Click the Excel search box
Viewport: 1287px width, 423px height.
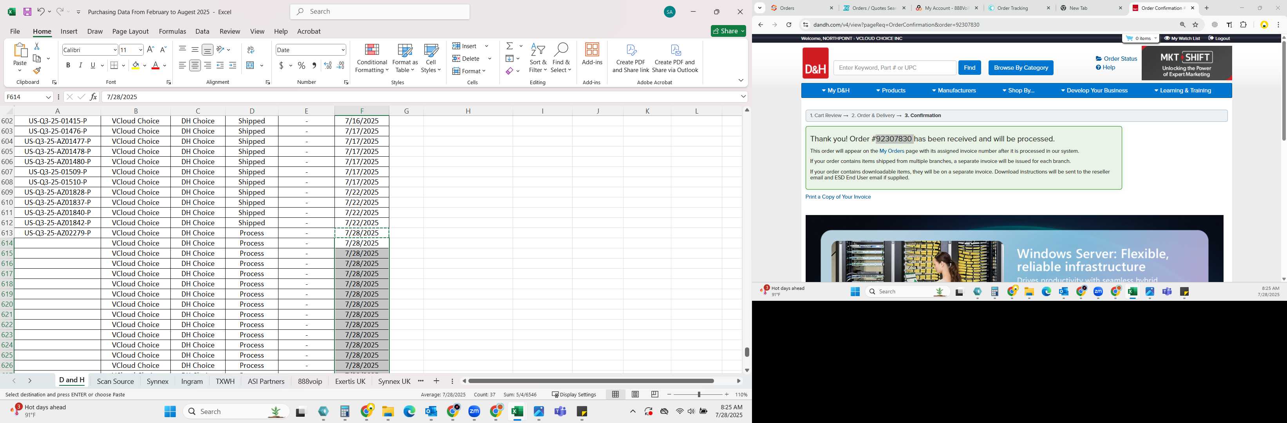pos(380,11)
